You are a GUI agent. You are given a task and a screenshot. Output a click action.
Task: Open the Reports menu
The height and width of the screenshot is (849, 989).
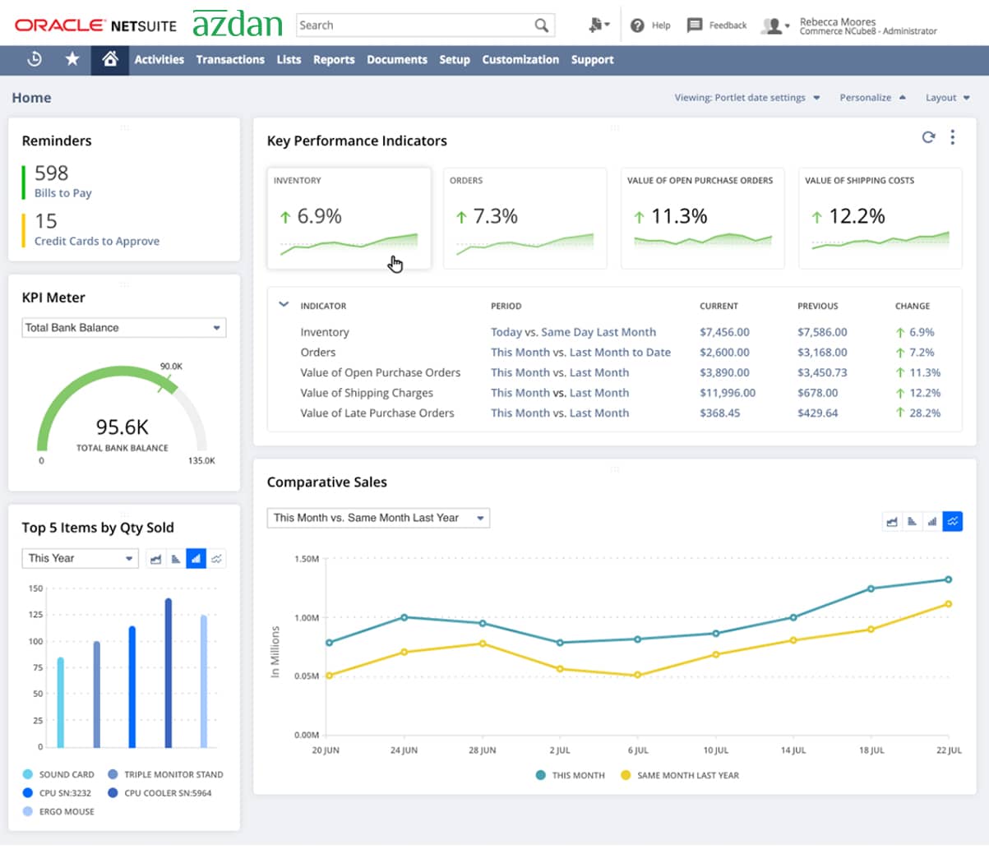point(333,59)
